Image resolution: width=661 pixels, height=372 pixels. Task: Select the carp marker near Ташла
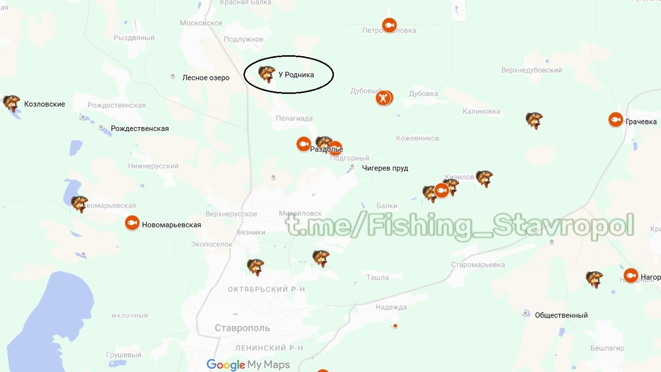[x=321, y=259]
